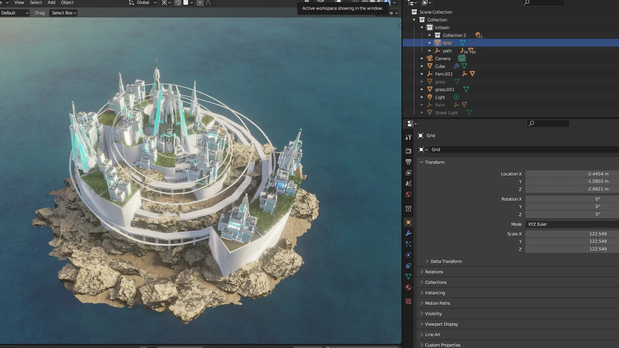Image resolution: width=619 pixels, height=348 pixels.
Task: Open the Texture checker properties tab
Action: click(408, 301)
